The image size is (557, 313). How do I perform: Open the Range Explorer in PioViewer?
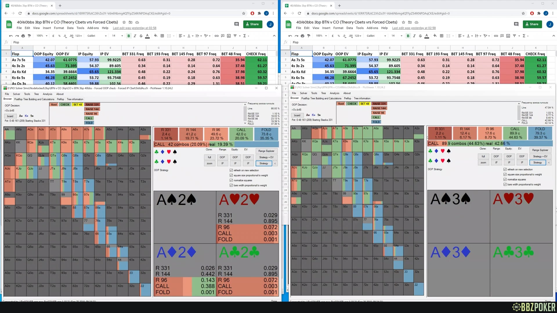pos(266,151)
